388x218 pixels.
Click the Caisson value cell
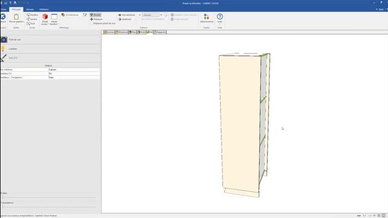(x=74, y=70)
